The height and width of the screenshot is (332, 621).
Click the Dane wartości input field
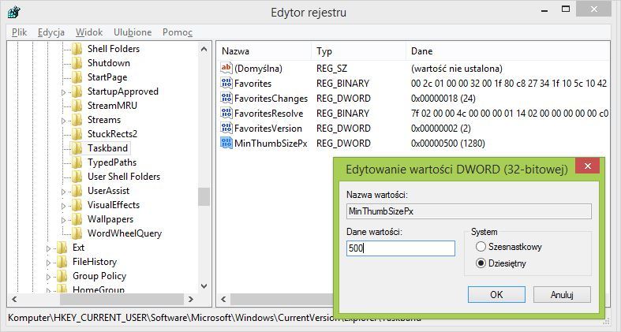pos(400,248)
